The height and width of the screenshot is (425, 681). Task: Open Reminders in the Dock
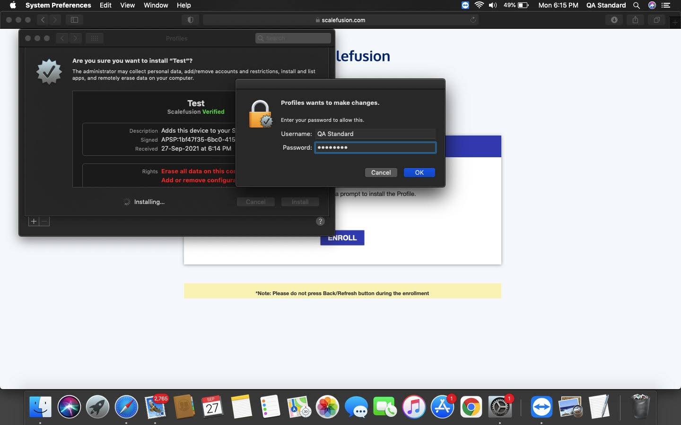tap(270, 407)
